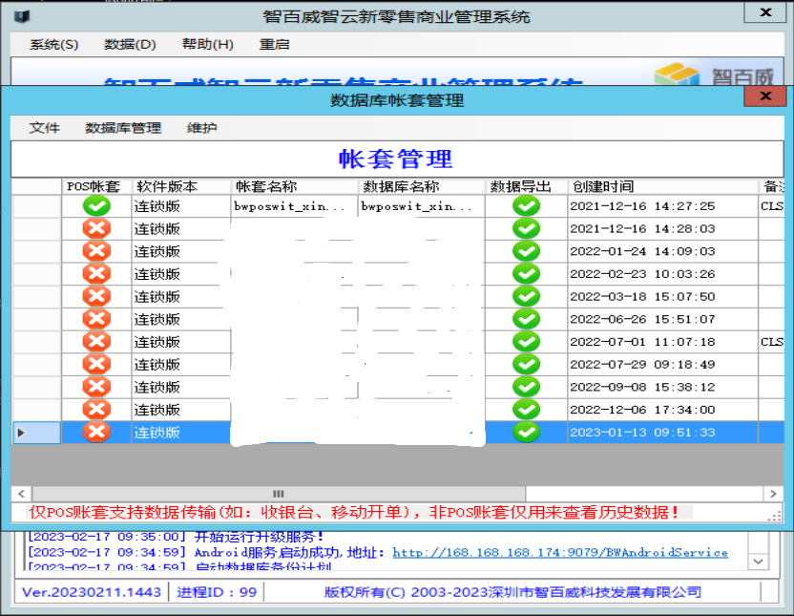Click green export check in 2022-06-26 row
This screenshot has height=616, width=794.
pyautogui.click(x=526, y=319)
